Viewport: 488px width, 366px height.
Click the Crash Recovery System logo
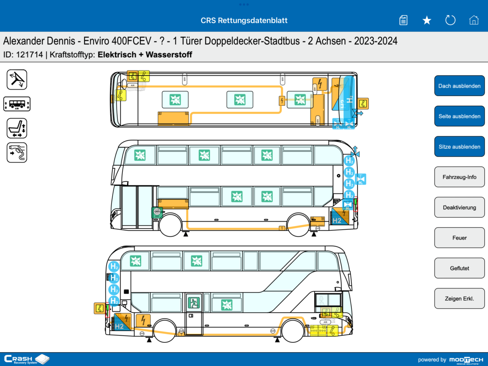(26, 359)
